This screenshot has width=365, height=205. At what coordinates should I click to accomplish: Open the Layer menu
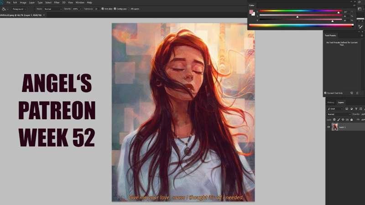tap(31, 3)
